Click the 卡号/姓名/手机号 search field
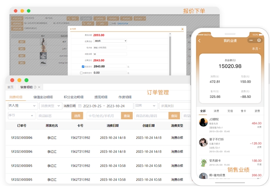 [104, 116]
